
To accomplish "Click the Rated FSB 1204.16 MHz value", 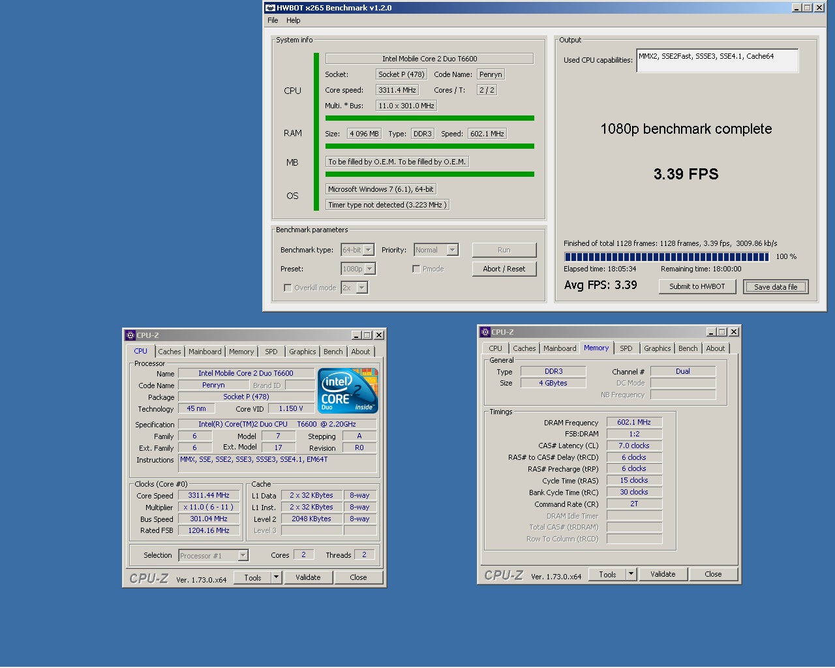I will click(x=209, y=530).
